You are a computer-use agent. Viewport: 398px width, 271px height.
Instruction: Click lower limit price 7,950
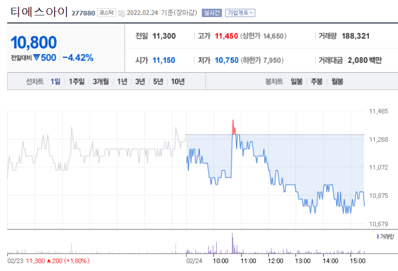pos(272,60)
